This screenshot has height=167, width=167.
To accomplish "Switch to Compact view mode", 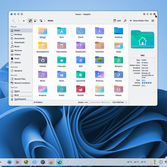I will [x=35, y=21].
